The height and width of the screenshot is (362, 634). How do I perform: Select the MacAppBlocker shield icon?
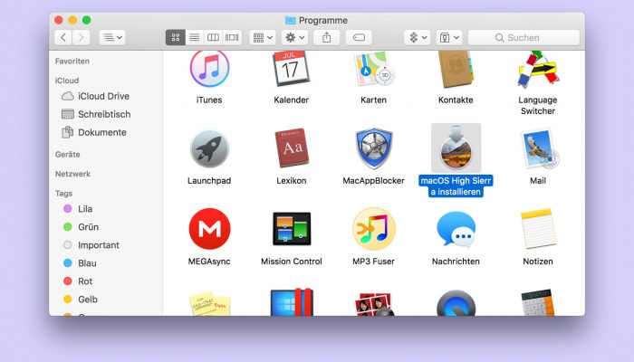click(373, 148)
